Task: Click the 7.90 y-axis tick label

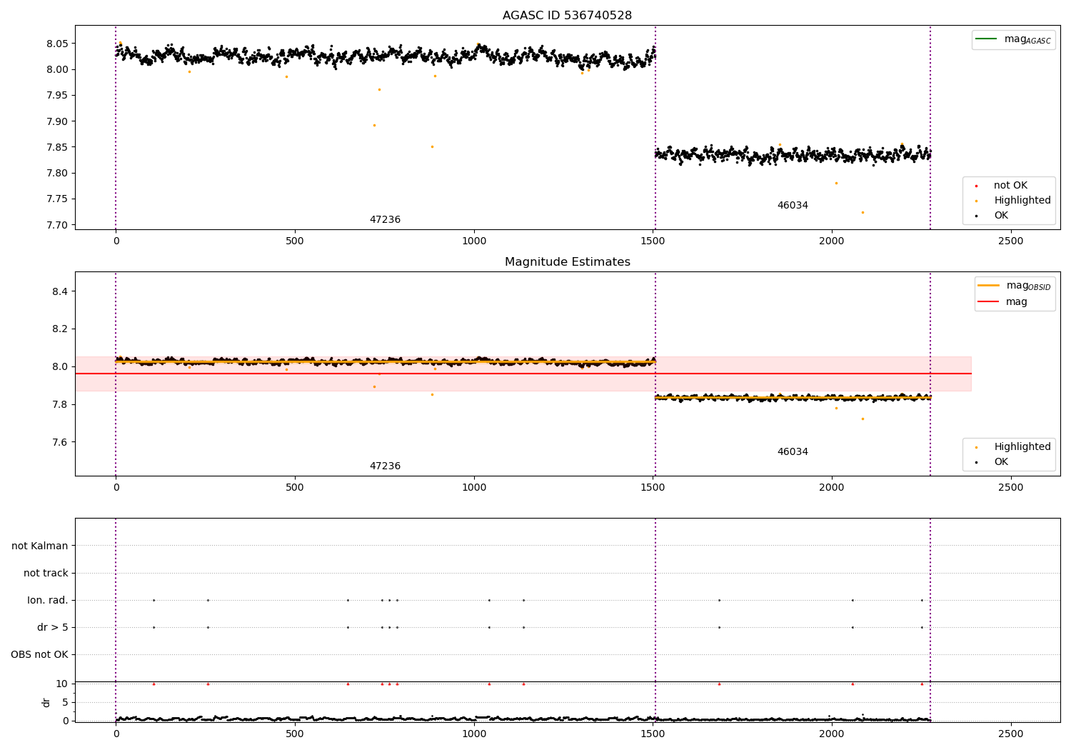Action: [x=57, y=121]
